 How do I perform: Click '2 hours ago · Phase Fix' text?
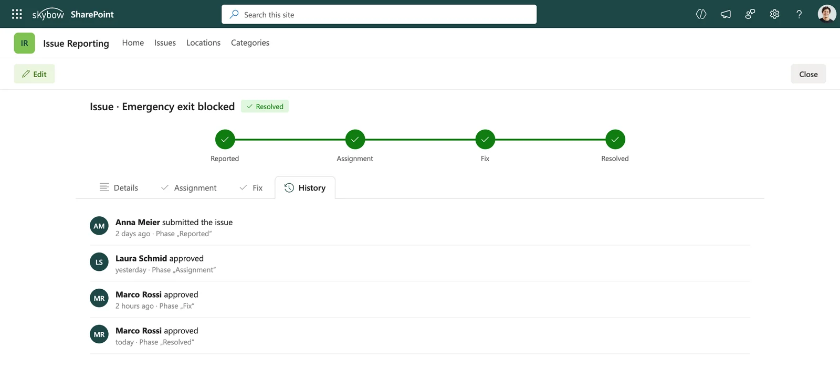pyautogui.click(x=155, y=307)
